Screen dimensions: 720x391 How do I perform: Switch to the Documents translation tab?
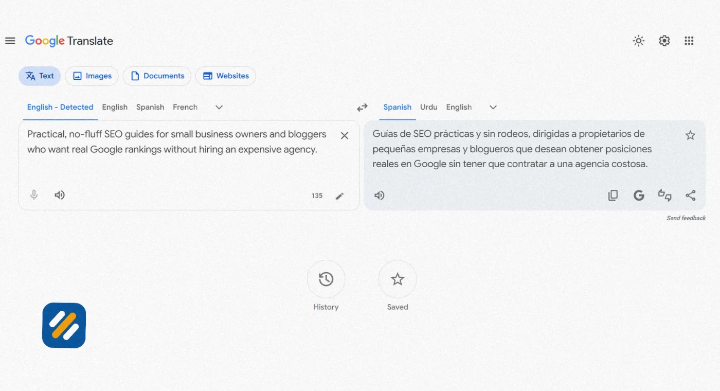(x=157, y=76)
